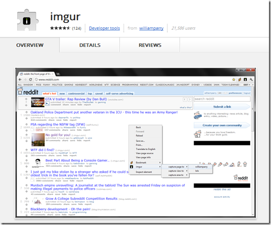The image size is (271, 225).
Task: Open the No gold for you! post
Action: point(58,135)
